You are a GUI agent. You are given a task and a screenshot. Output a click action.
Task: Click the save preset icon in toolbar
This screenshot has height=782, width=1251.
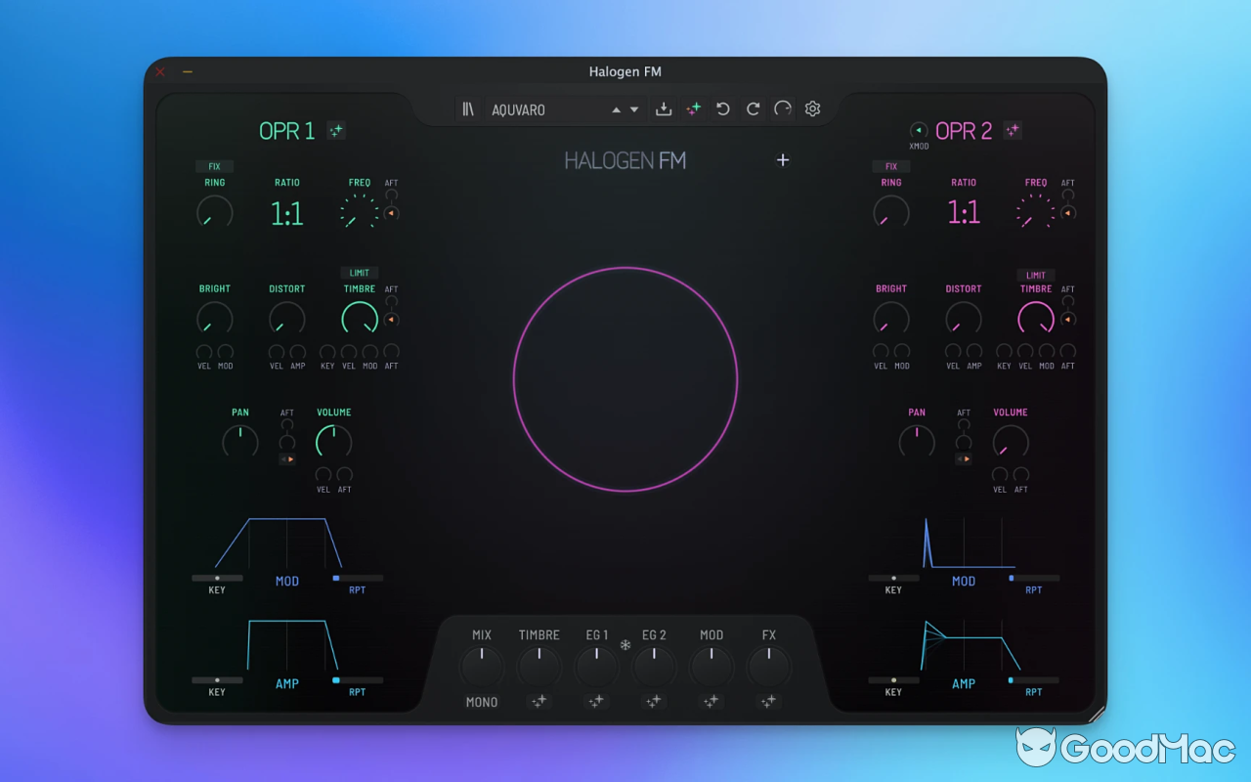[663, 109]
